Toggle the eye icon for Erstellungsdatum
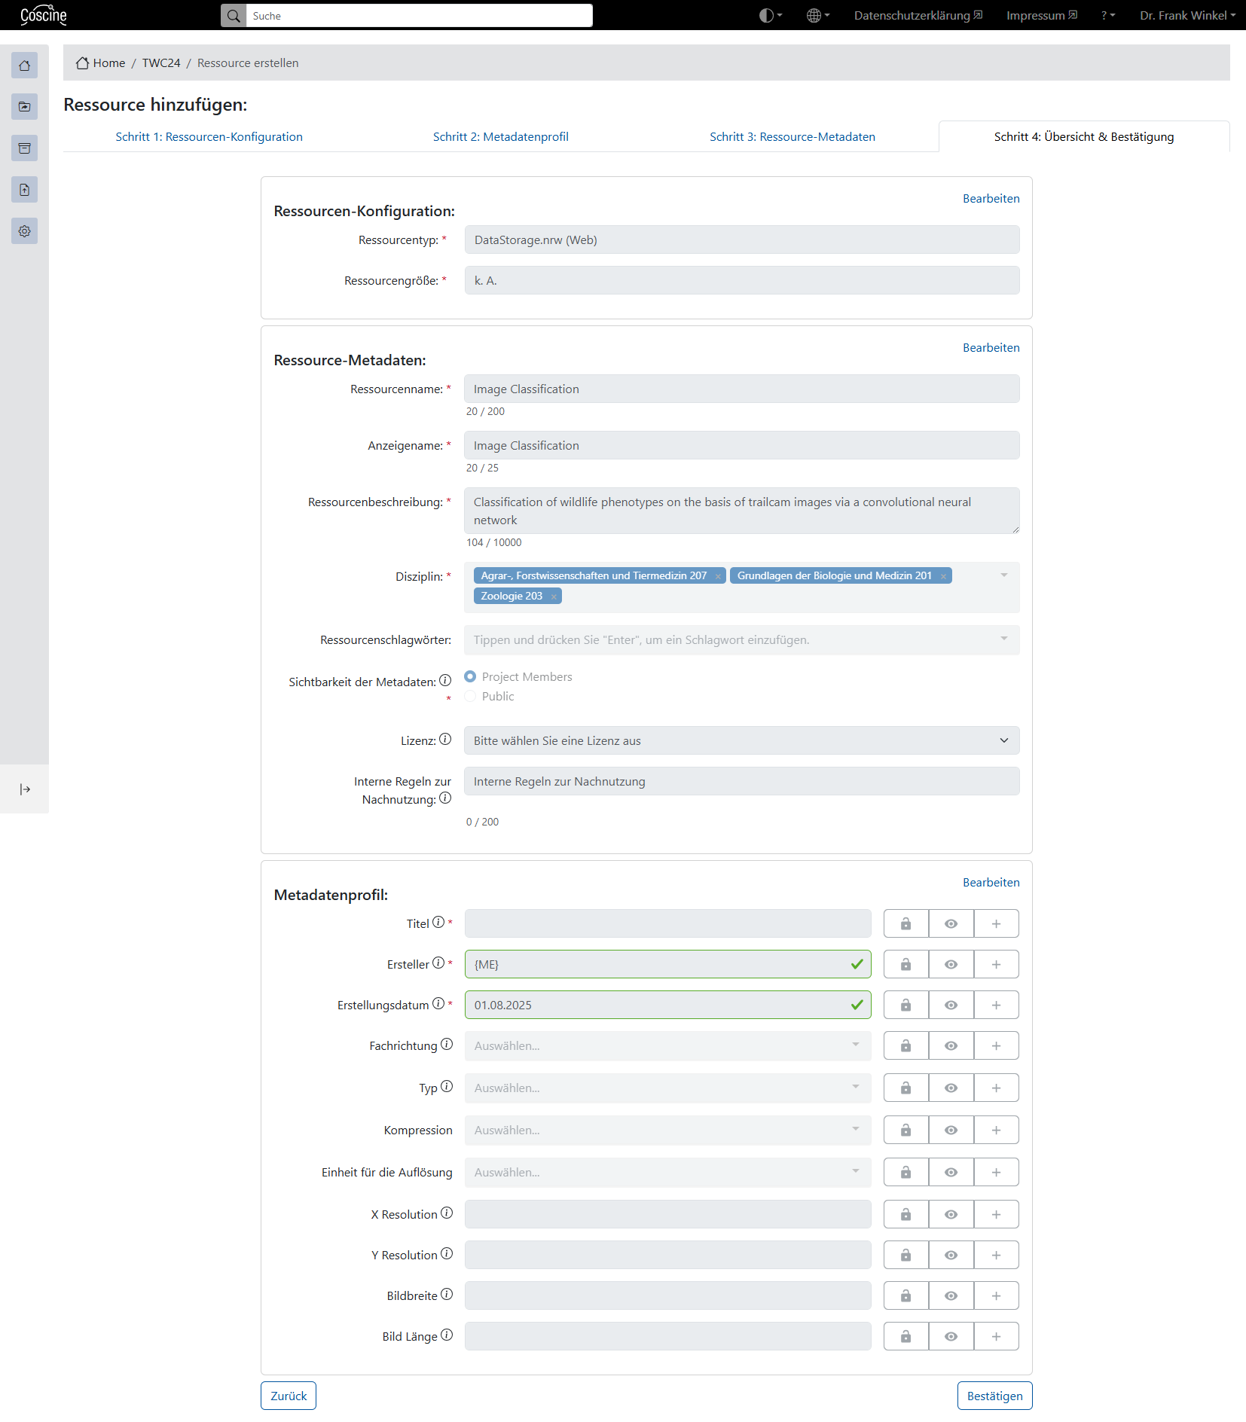 coord(951,1005)
